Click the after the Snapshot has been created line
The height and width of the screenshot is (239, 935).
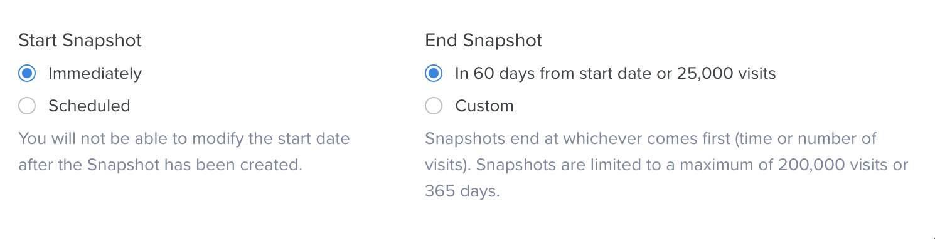pos(161,165)
